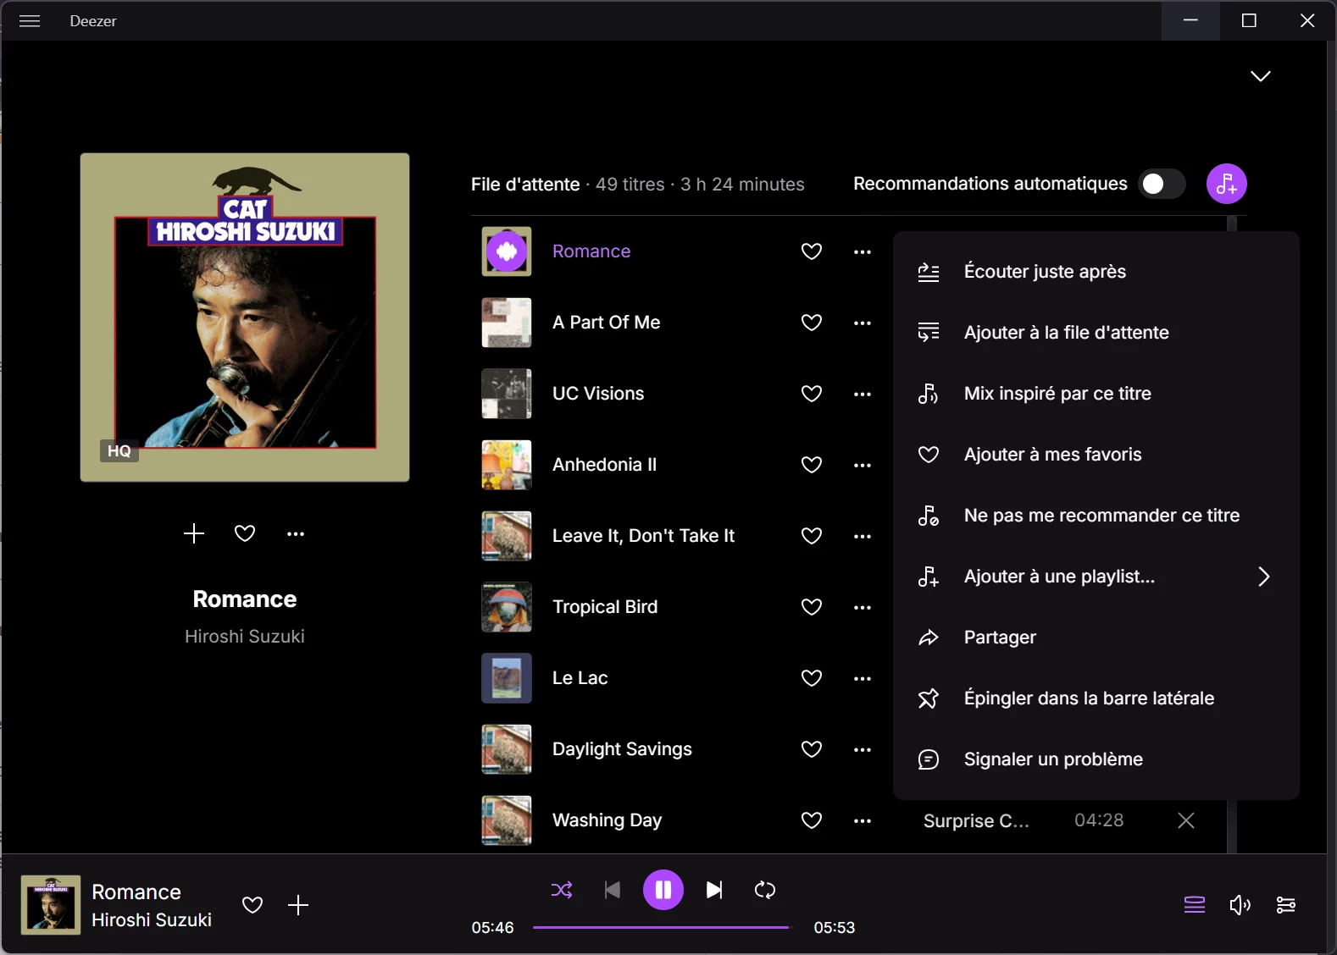Screen dimensions: 1337x955
Task: Toggle Recommandations automatiques switch
Action: tap(1161, 184)
